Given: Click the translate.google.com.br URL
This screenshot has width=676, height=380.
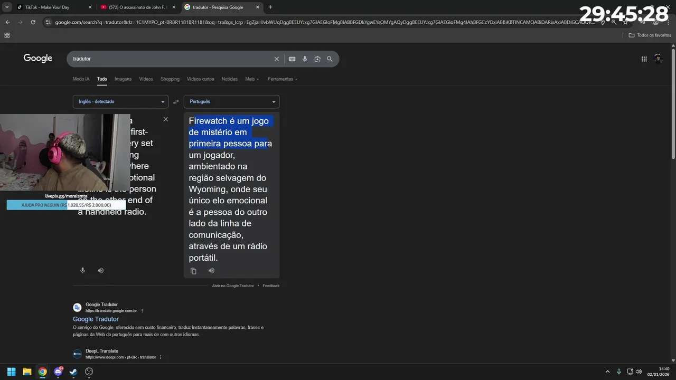Looking at the screenshot, I should pyautogui.click(x=111, y=311).
